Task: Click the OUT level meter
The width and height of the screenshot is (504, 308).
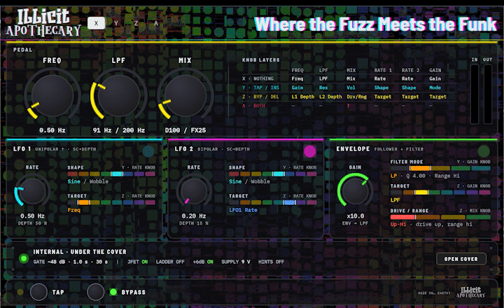Action: pyautogui.click(x=488, y=94)
